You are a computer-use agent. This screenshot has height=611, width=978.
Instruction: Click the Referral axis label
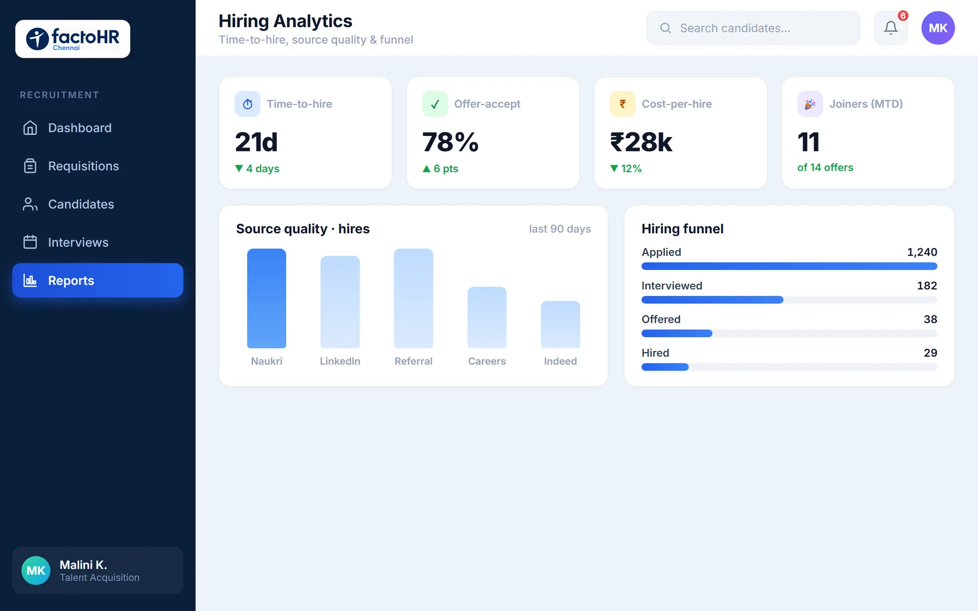pyautogui.click(x=413, y=361)
